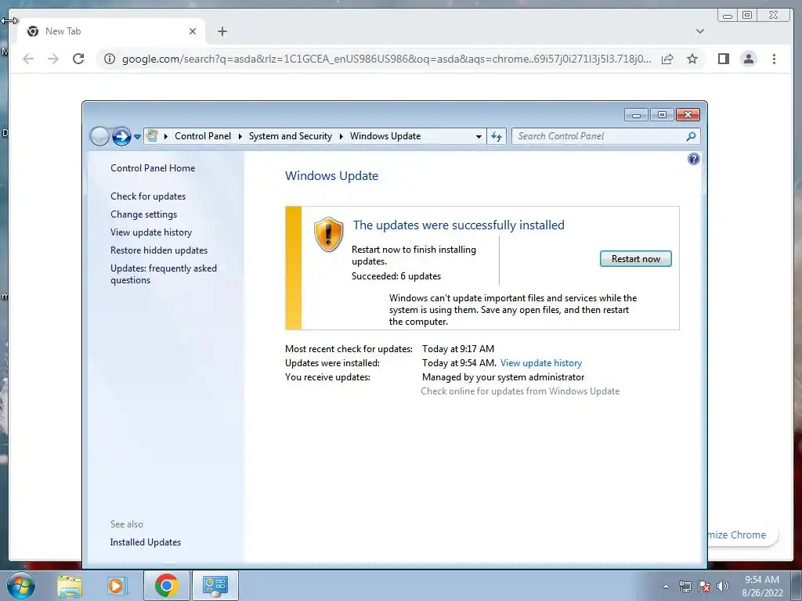This screenshot has height=601, width=802.
Task: Minimize the Windows Update window
Action: coord(636,115)
